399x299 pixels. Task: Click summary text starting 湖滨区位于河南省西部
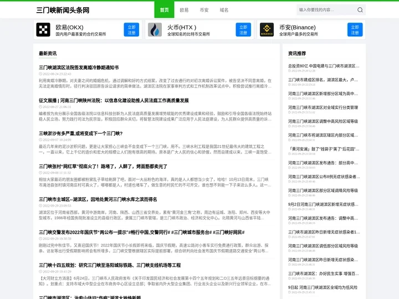(155, 215)
